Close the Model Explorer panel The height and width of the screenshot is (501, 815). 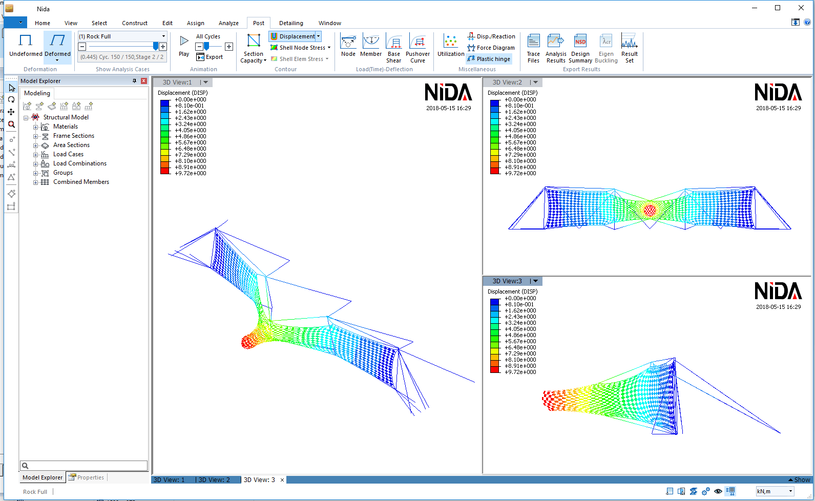tap(144, 81)
